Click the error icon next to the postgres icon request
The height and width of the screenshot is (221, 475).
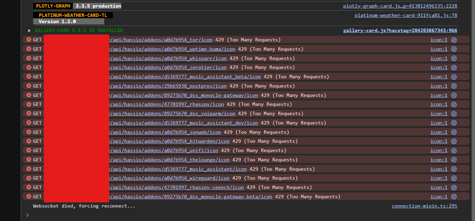click(x=29, y=86)
